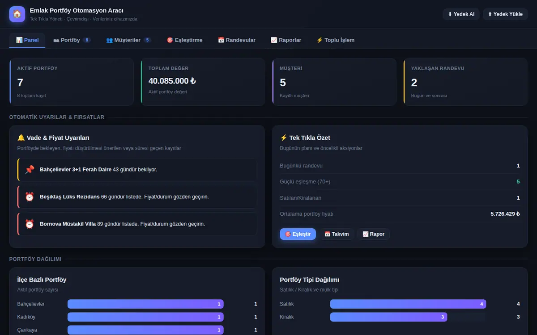Click the Bugünkü randevu summary row
This screenshot has height=335, width=537.
[x=400, y=166]
